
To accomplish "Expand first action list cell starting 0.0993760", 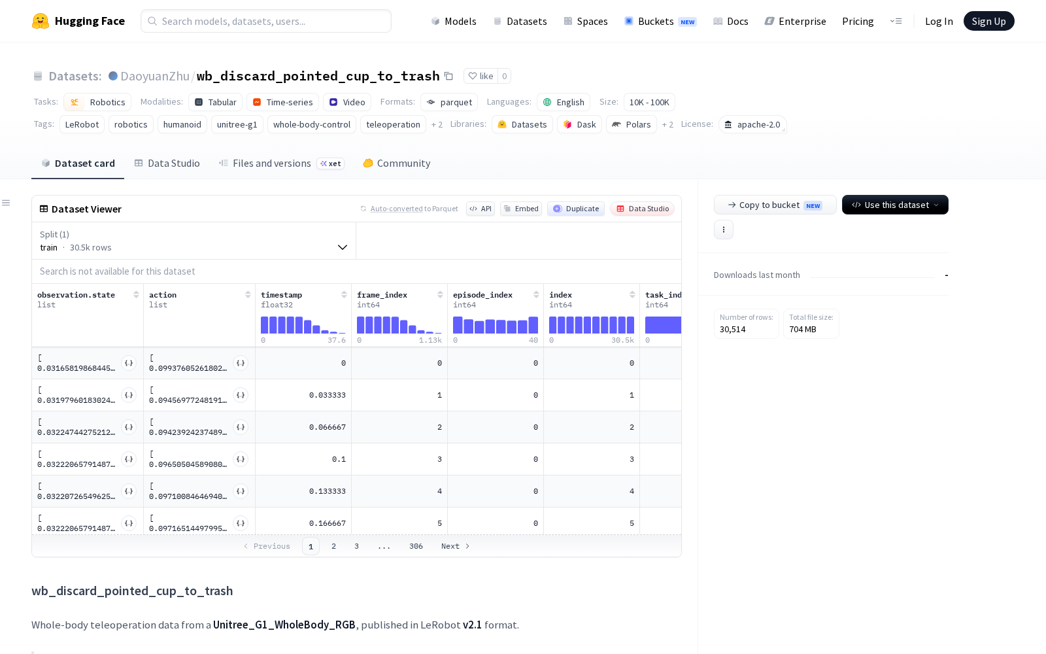I will coord(241,363).
